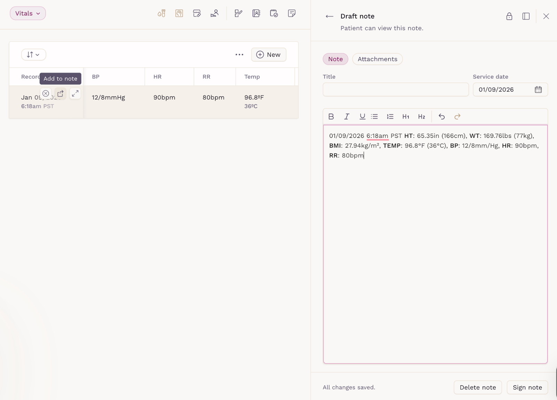Viewport: 557px width, 400px height.
Task: Go back using the left arrow
Action: 329,16
